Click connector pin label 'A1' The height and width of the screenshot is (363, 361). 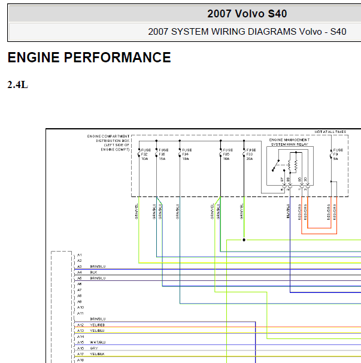click(80, 255)
